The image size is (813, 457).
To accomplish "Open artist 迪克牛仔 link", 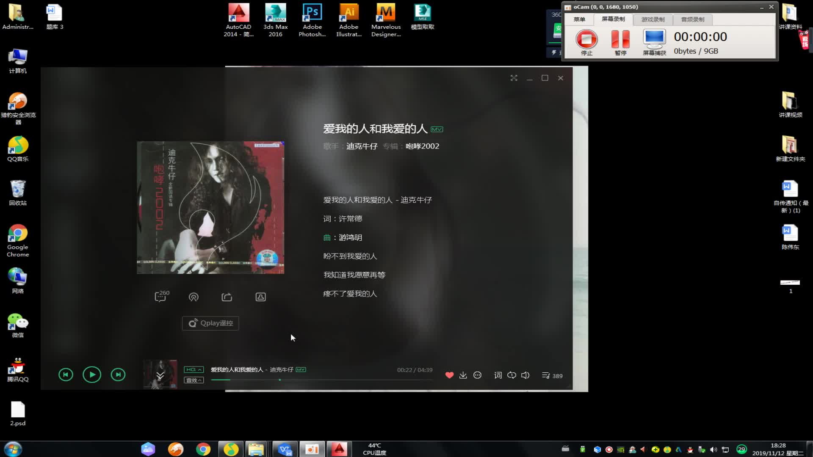I will [362, 146].
